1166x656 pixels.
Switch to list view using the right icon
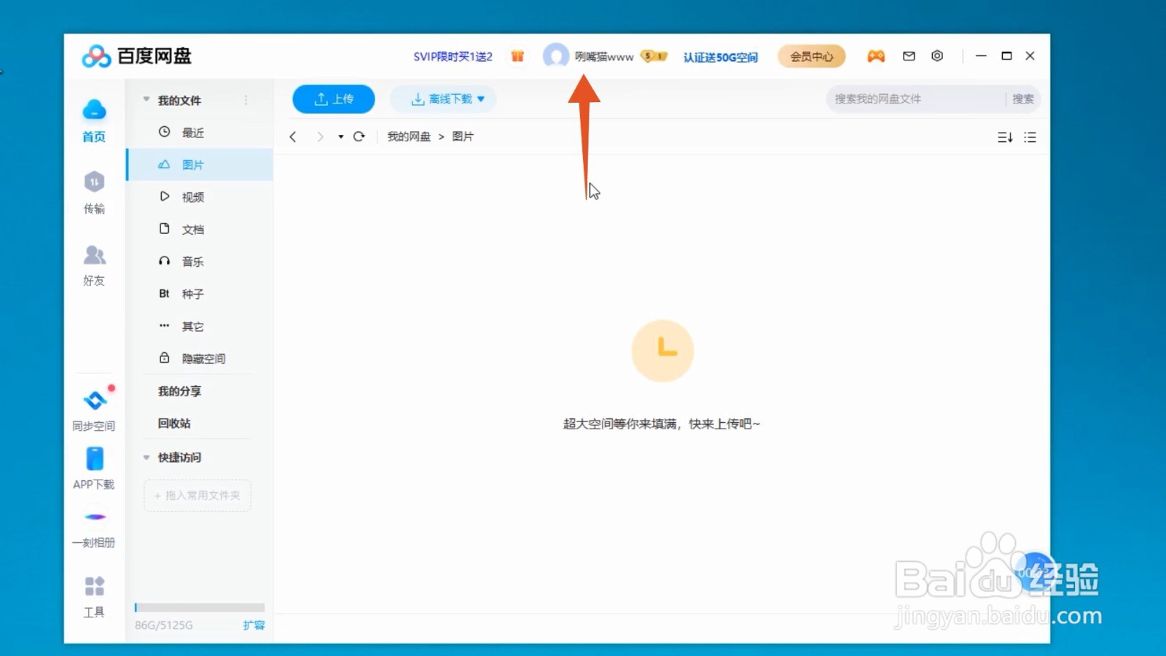[x=1030, y=136]
